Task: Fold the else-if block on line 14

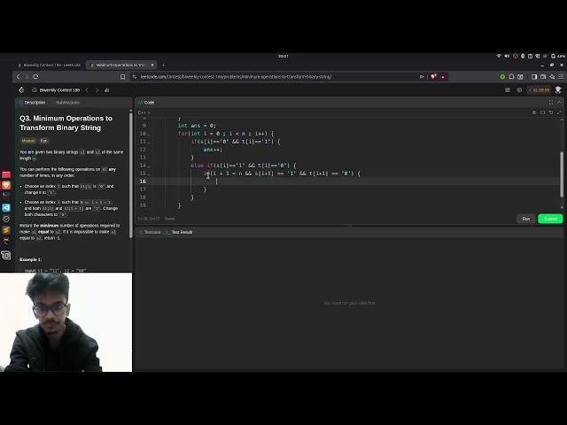Action: click(x=149, y=166)
